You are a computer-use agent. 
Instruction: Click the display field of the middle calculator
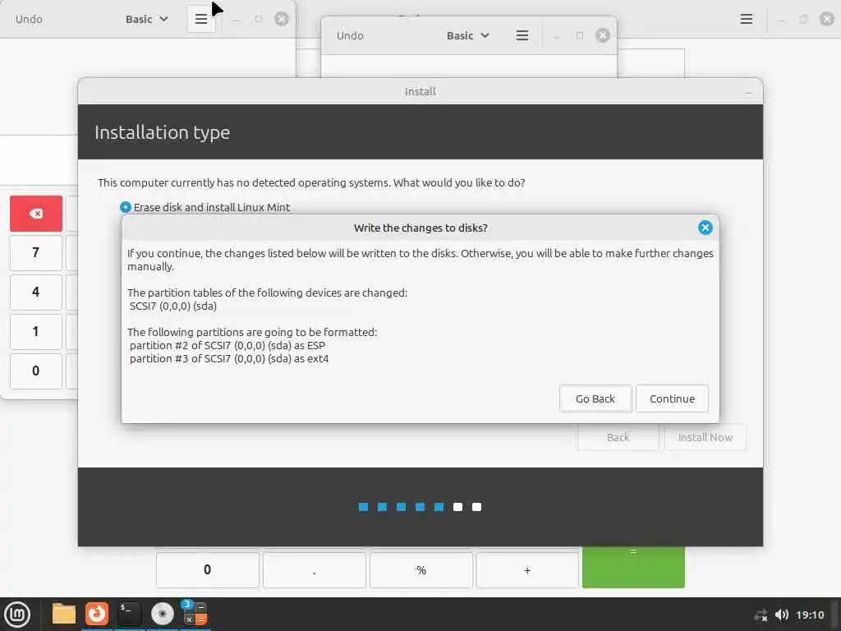click(469, 66)
